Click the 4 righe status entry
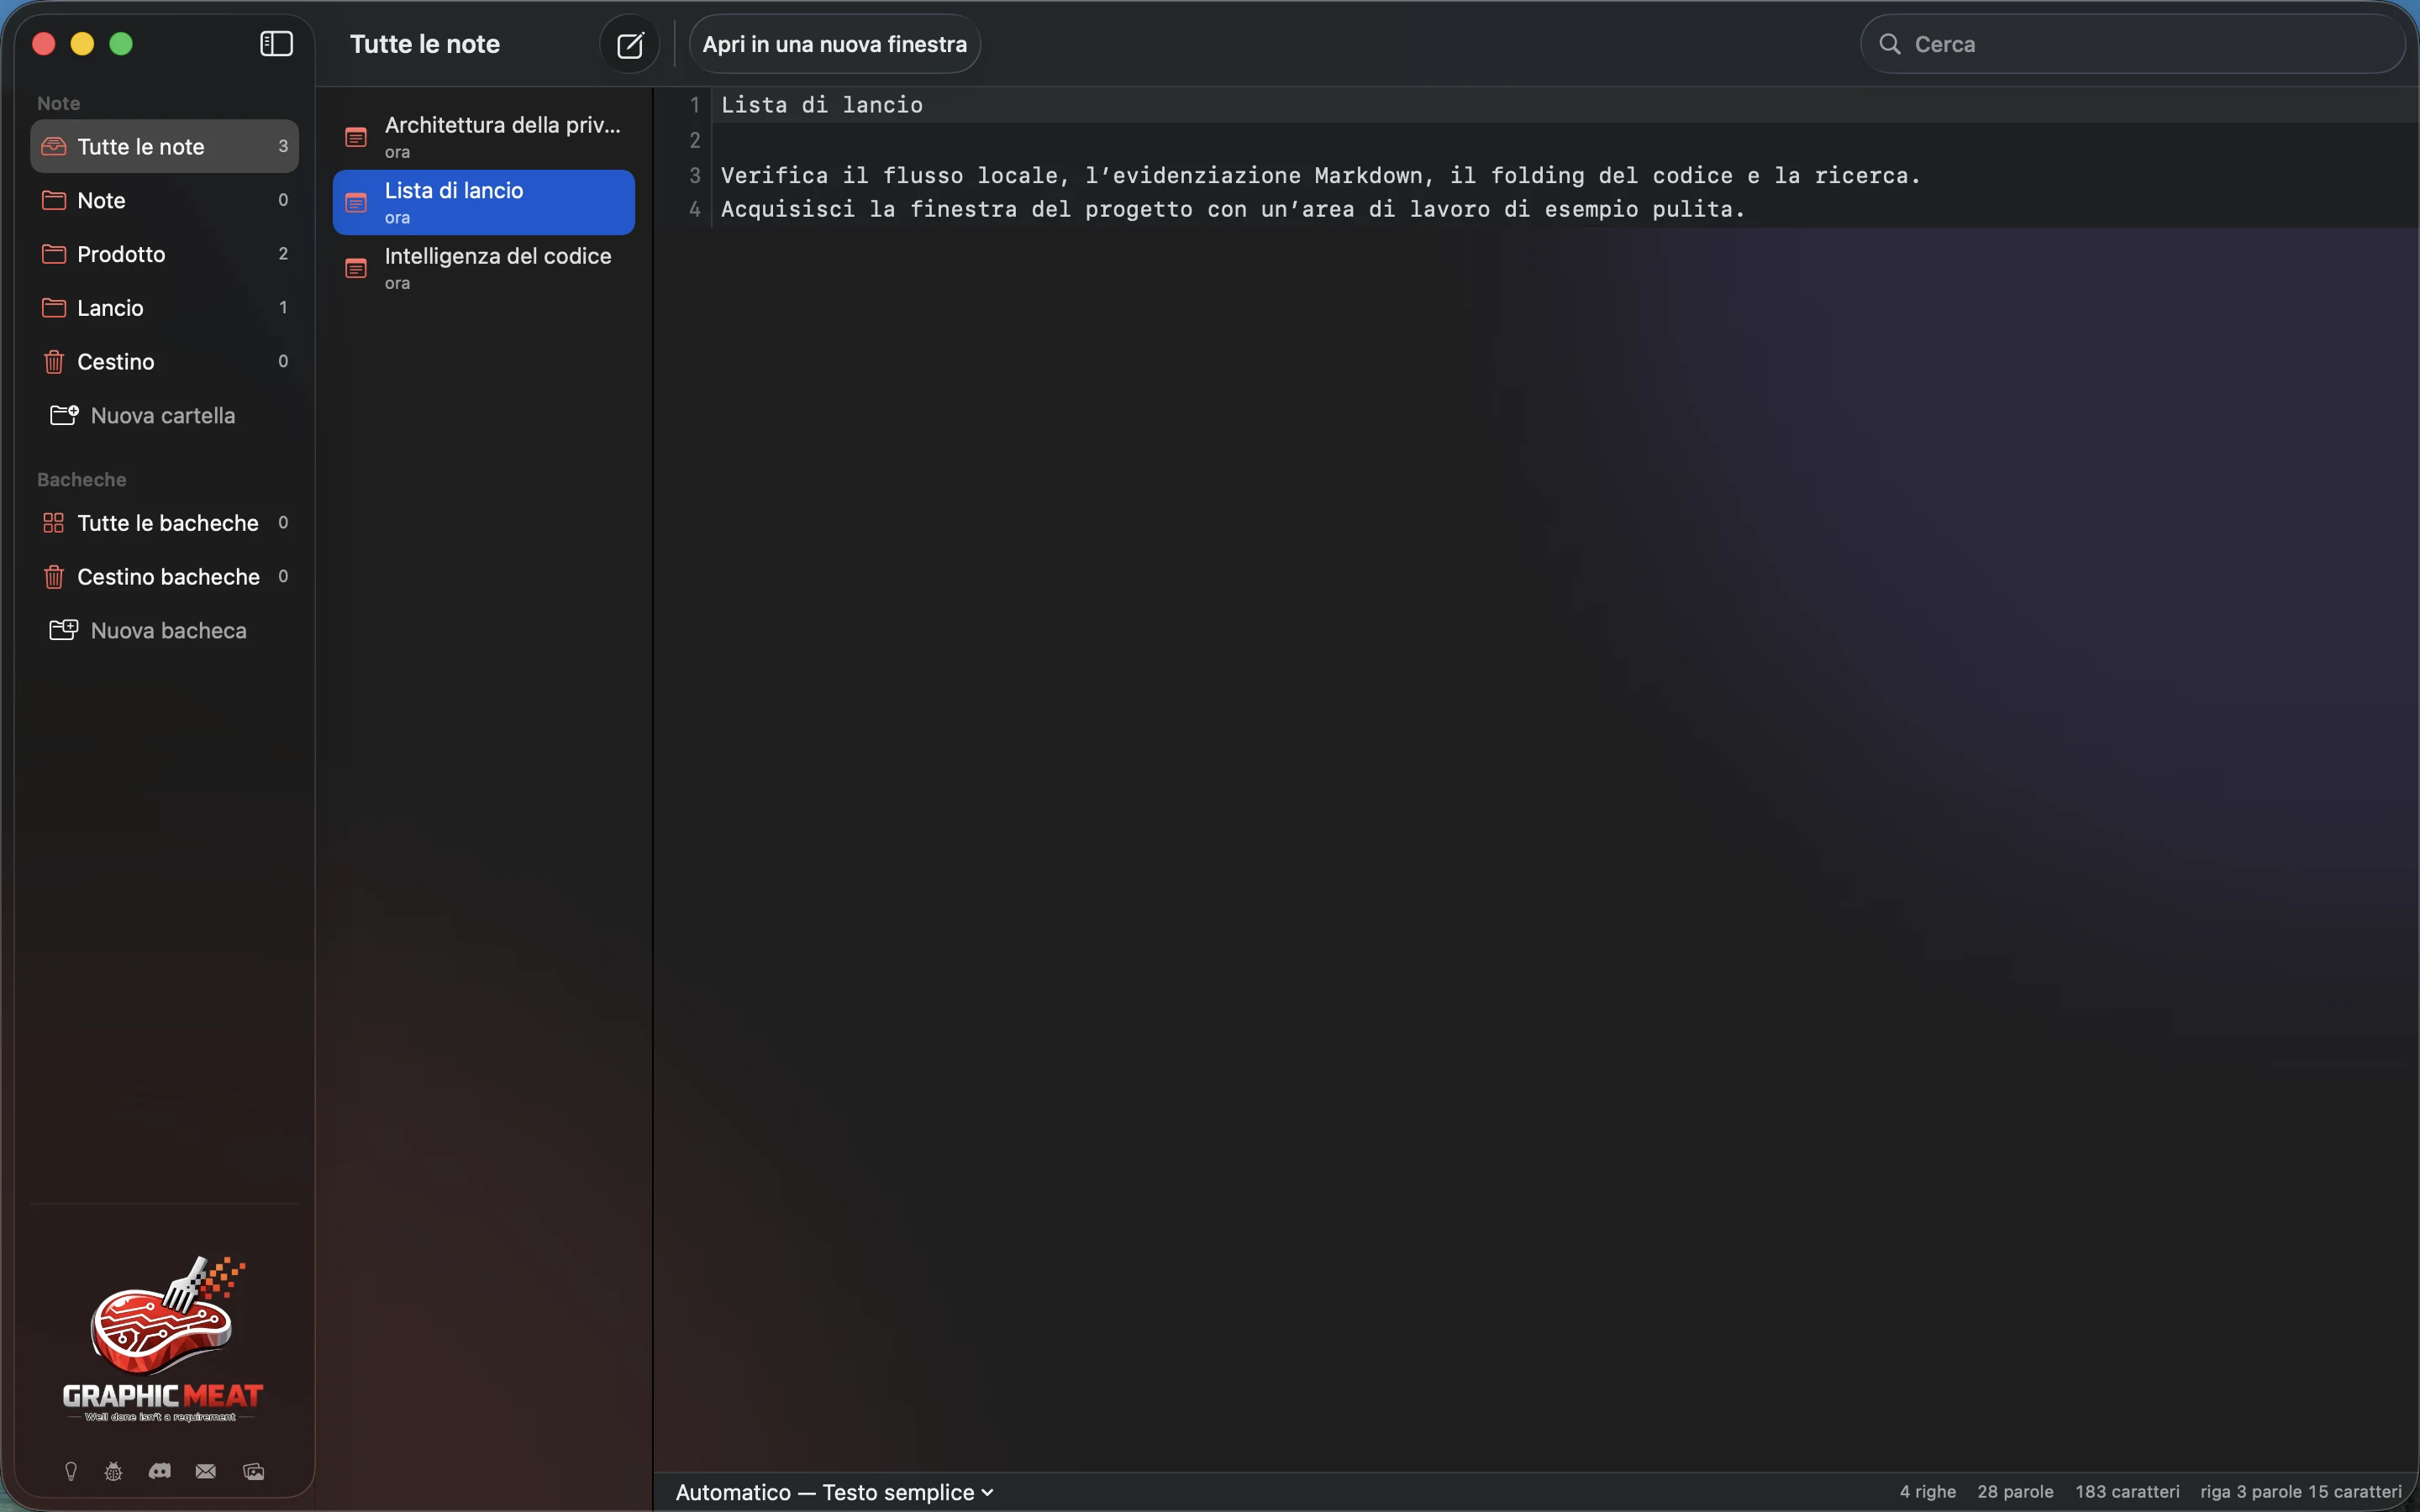 (x=1927, y=1492)
